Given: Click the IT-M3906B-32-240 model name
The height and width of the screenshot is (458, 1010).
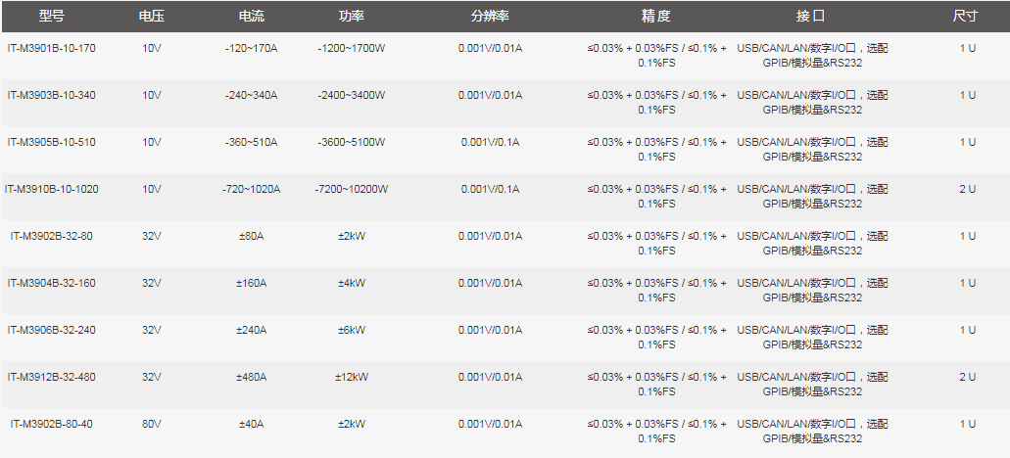Looking at the screenshot, I should (x=52, y=330).
